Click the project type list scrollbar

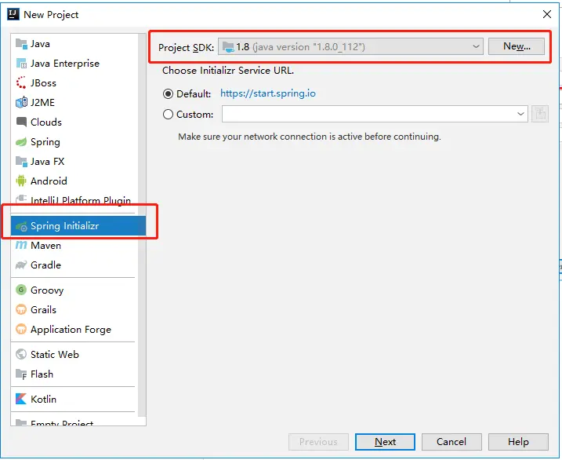142,225
